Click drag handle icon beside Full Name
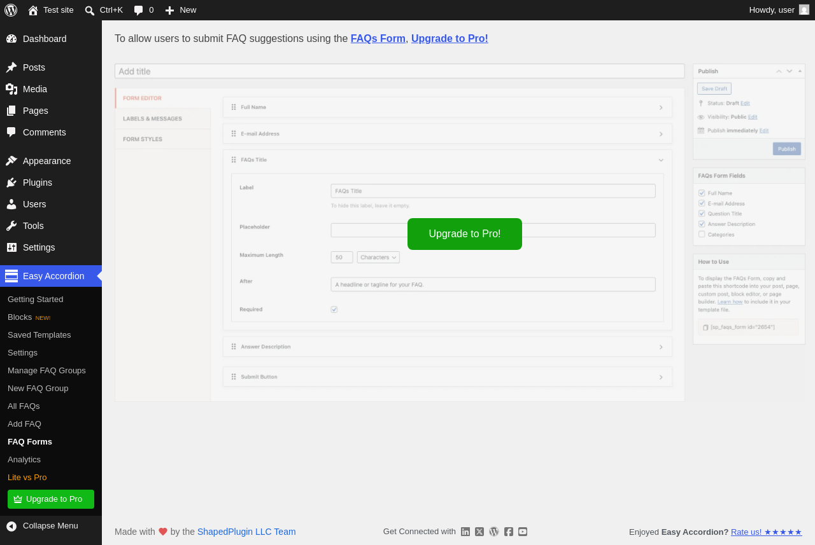The image size is (815, 545). (234, 107)
